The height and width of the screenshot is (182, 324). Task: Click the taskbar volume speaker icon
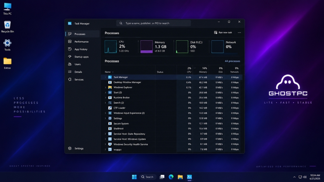coord(305,177)
